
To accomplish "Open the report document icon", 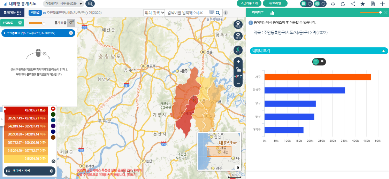I will (373, 4).
